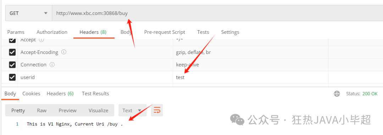Click info icon next to Accept-Encoding
This screenshot has width=383, height=135.
pyautogui.click(x=64, y=52)
